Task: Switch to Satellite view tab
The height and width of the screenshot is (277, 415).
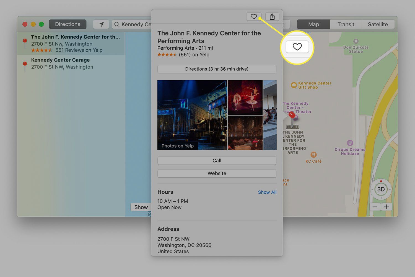Action: 378,24
